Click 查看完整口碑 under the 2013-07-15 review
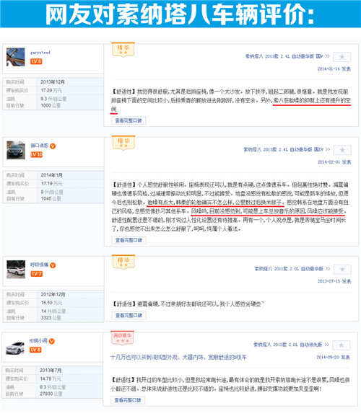 coord(129,315)
